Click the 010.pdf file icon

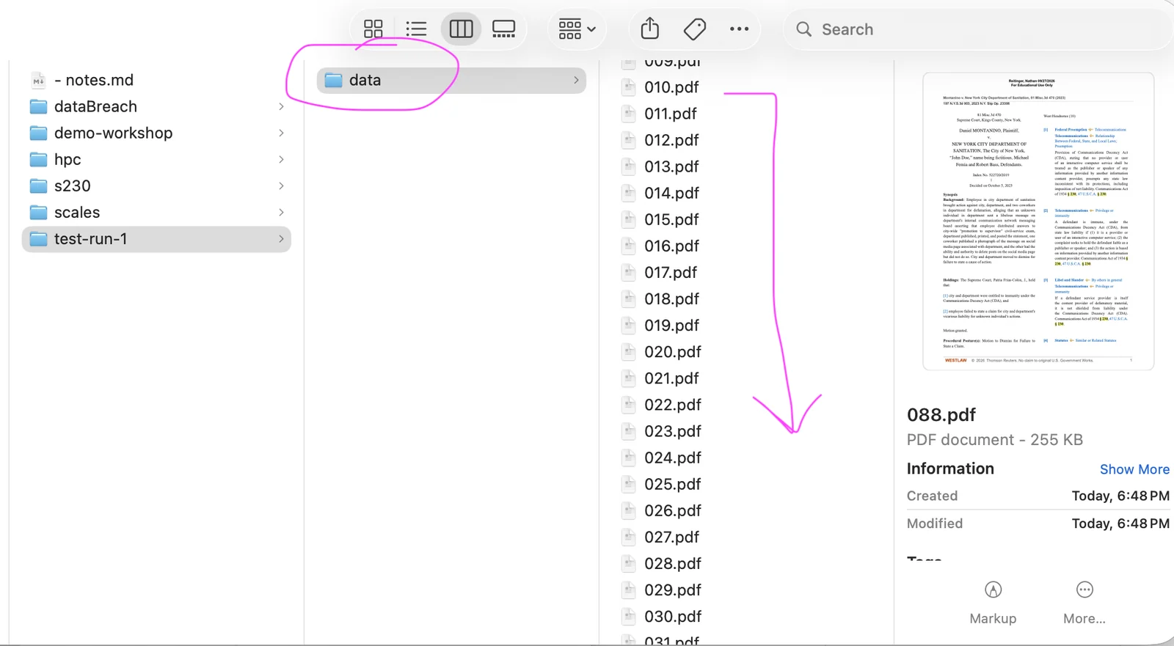(x=629, y=87)
